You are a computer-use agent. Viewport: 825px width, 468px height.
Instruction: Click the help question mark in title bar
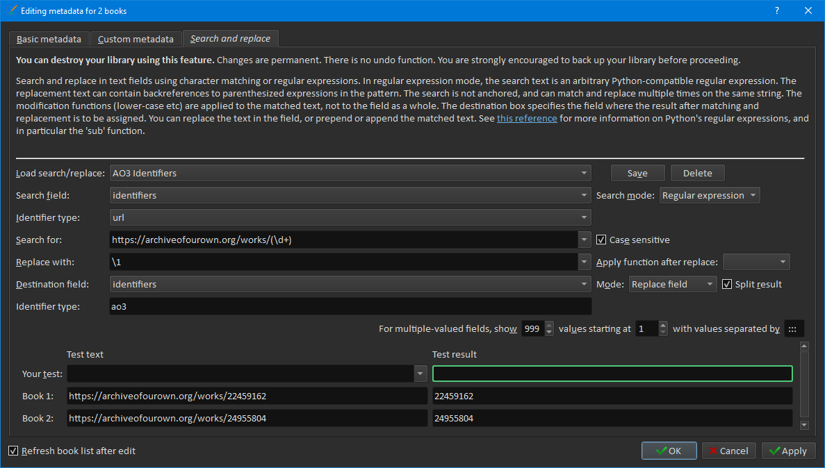(777, 10)
